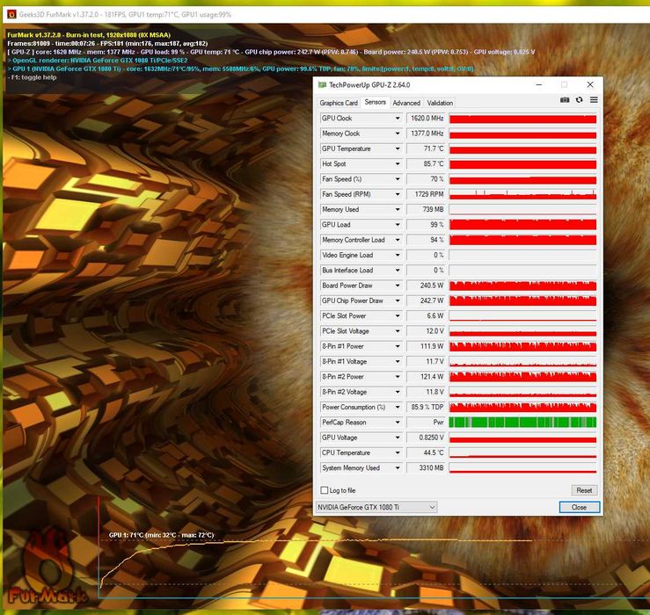Expand the PerfCap Reason dropdown
The image size is (650, 615).
click(398, 423)
